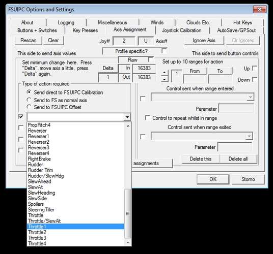The height and width of the screenshot is (254, 273).
Task: Decrease range number with down spinner
Action: 165,79
